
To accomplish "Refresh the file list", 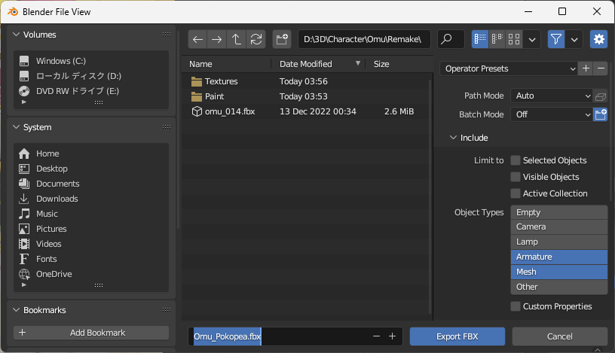I will click(x=257, y=39).
